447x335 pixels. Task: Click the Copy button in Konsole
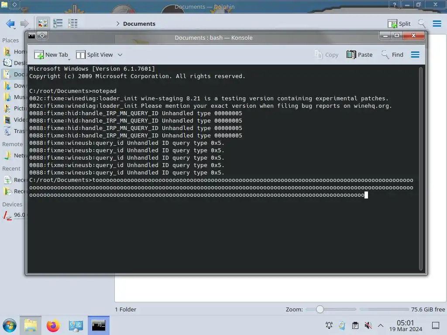point(327,55)
